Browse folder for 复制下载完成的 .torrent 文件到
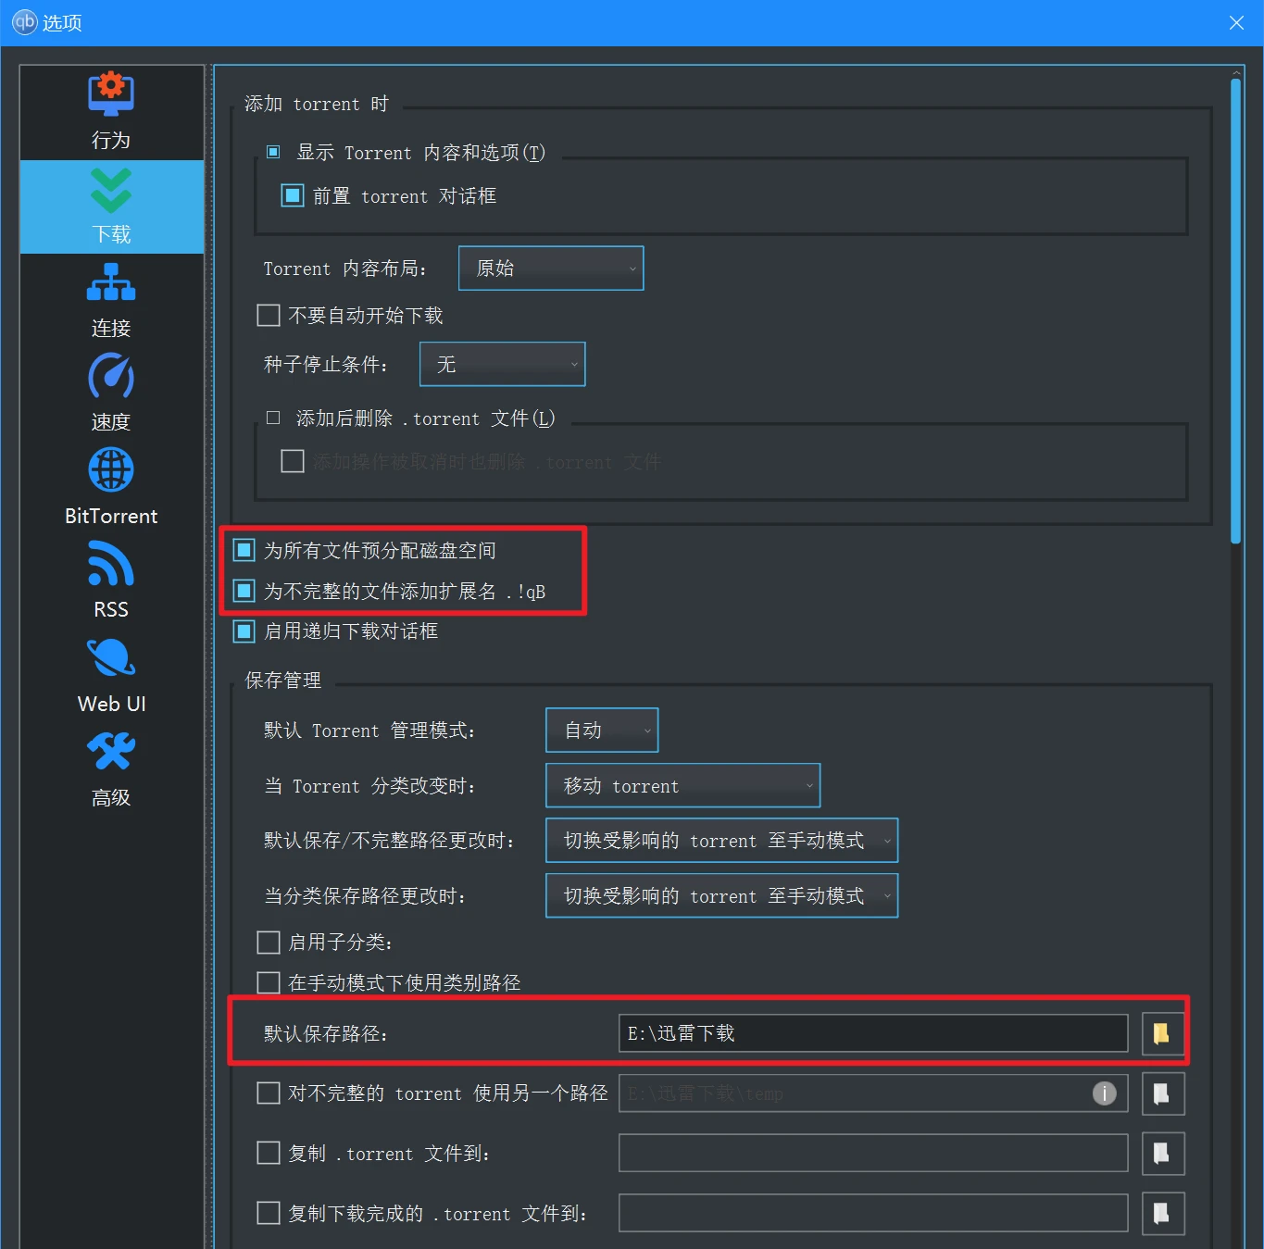Screen dimensions: 1264x1249 point(1162,1213)
